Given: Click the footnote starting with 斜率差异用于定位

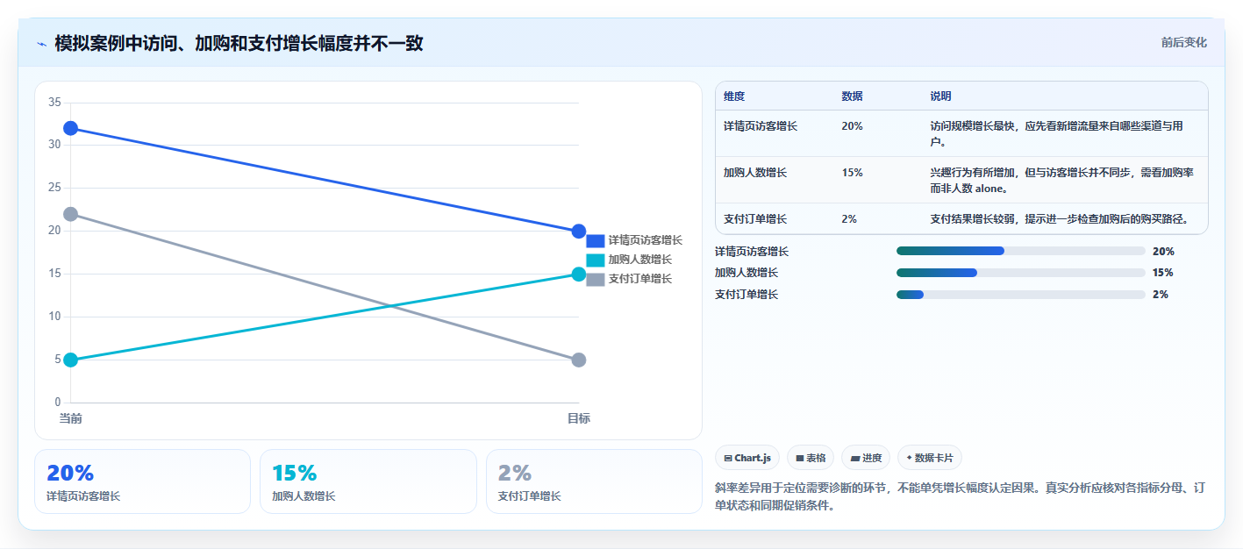Looking at the screenshot, I should click(961, 496).
